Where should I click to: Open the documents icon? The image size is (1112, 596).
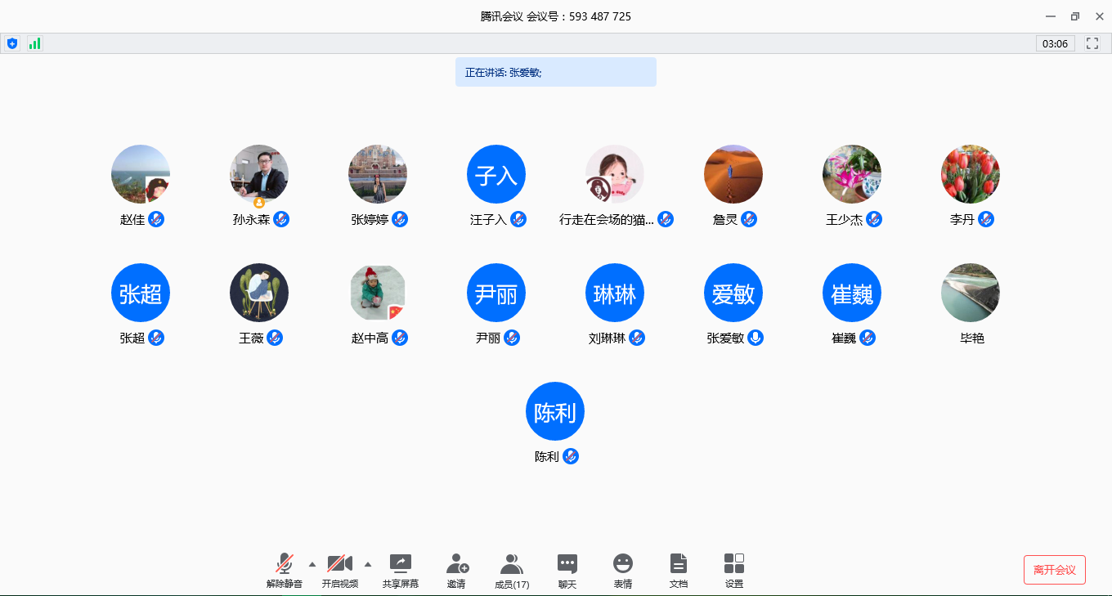tap(679, 564)
